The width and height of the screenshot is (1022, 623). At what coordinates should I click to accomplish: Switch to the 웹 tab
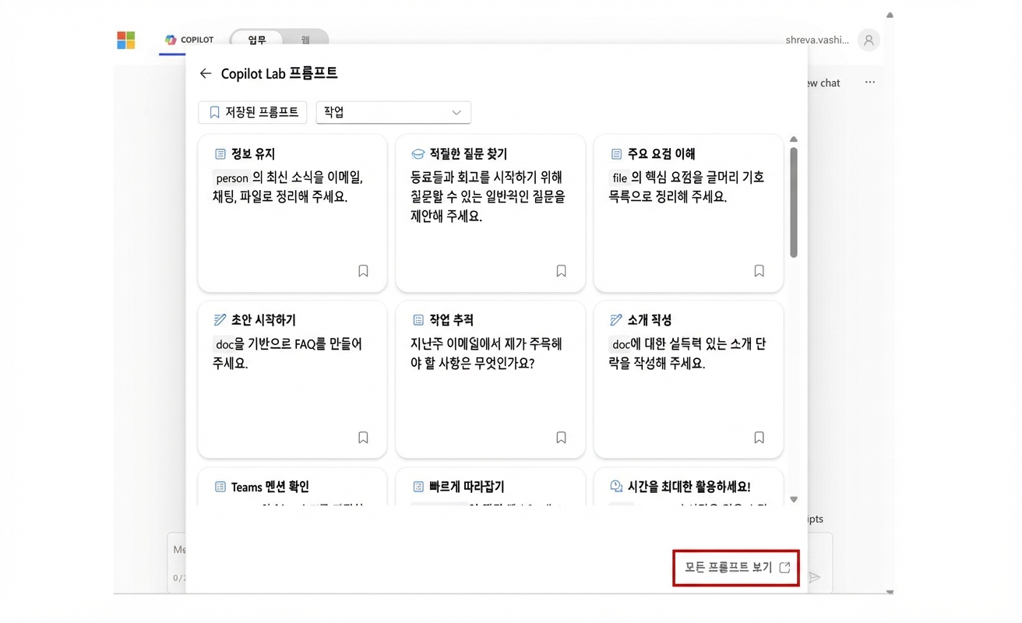pyautogui.click(x=305, y=40)
